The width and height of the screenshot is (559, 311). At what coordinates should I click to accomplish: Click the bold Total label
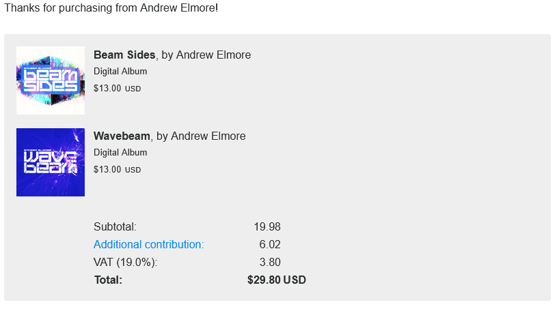click(x=108, y=280)
